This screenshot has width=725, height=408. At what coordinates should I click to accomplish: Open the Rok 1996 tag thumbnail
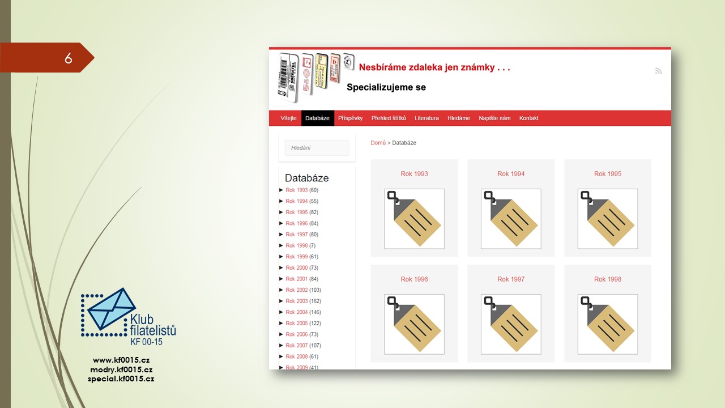pyautogui.click(x=414, y=324)
